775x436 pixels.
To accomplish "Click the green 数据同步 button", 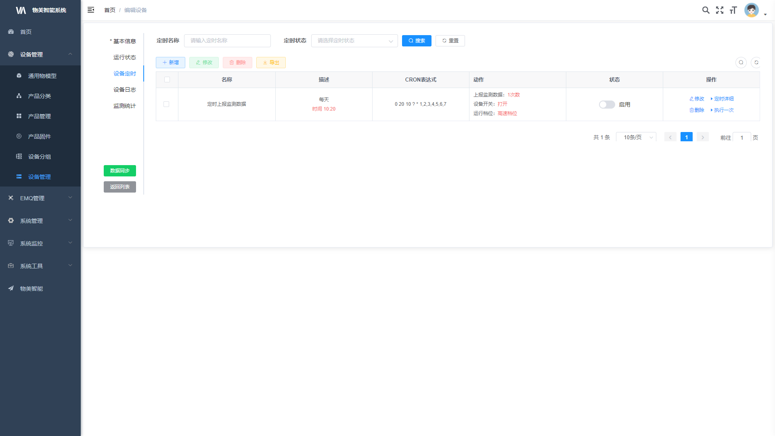I will click(120, 171).
